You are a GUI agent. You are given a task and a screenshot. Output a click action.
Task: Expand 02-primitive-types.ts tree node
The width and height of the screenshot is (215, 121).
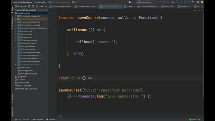[15, 25]
